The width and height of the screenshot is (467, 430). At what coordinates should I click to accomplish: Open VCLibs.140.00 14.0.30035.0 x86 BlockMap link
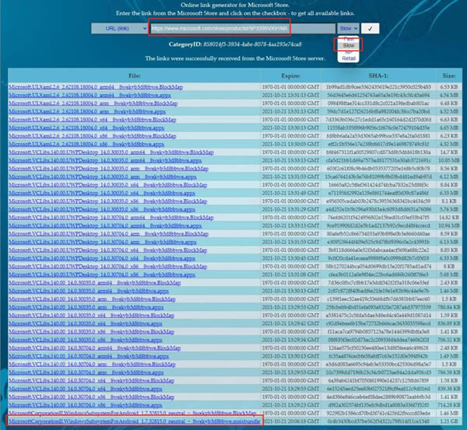coord(91,332)
